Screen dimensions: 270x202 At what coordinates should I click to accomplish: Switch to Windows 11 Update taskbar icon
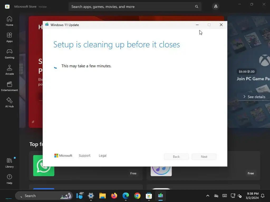[x=161, y=196]
